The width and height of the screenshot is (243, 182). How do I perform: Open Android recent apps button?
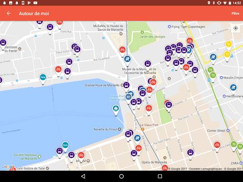[x=160, y=176]
